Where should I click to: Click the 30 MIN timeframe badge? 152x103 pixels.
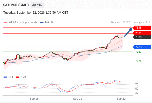[37, 5]
